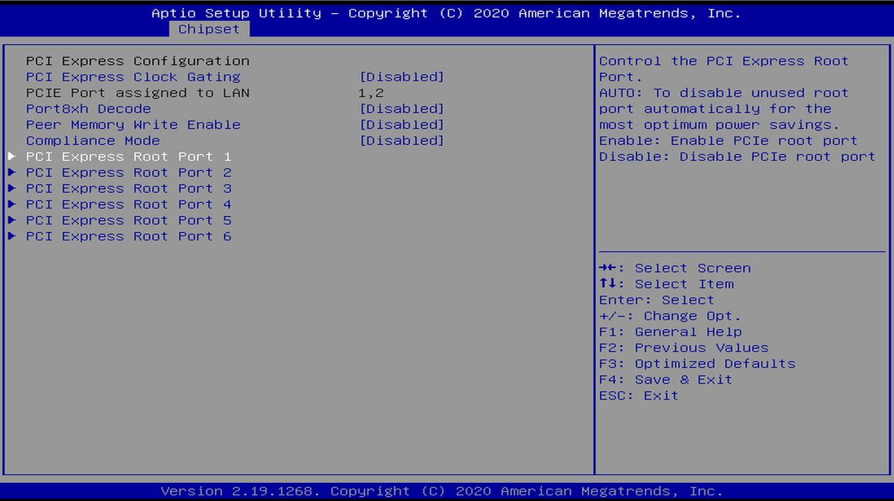Click the 'Enable: Enable PCIe root port' help line

click(x=728, y=140)
